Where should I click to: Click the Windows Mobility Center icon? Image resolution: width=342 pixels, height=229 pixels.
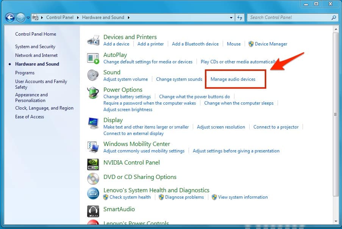click(93, 147)
